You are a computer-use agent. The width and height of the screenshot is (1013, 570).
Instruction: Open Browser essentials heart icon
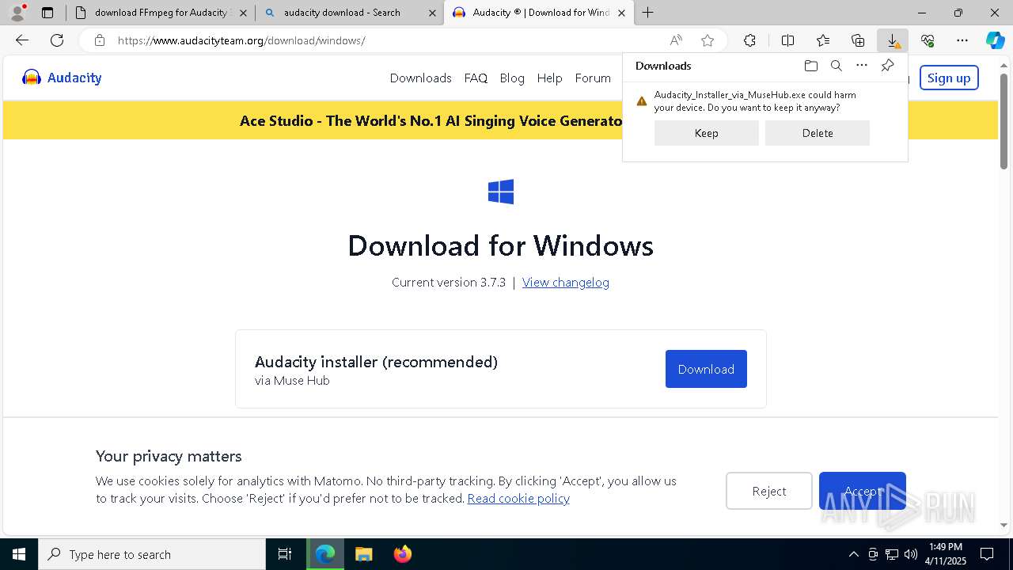[928, 40]
